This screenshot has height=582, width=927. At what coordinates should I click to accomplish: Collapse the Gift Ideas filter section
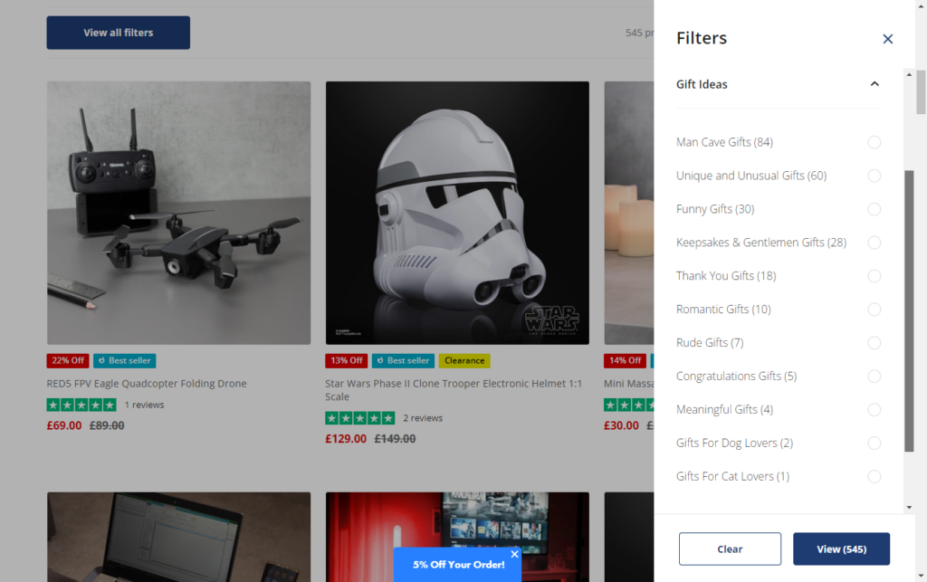(874, 83)
